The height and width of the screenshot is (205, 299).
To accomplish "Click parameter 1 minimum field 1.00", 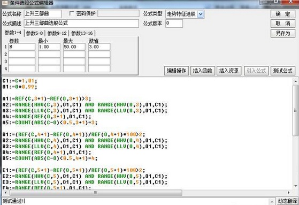I will click(49, 47).
